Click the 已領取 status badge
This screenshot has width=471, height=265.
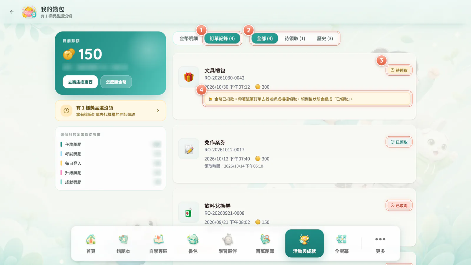point(399,142)
